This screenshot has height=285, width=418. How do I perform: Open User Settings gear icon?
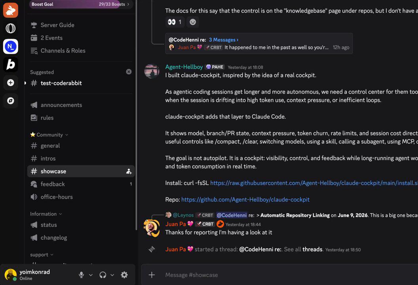(x=124, y=275)
